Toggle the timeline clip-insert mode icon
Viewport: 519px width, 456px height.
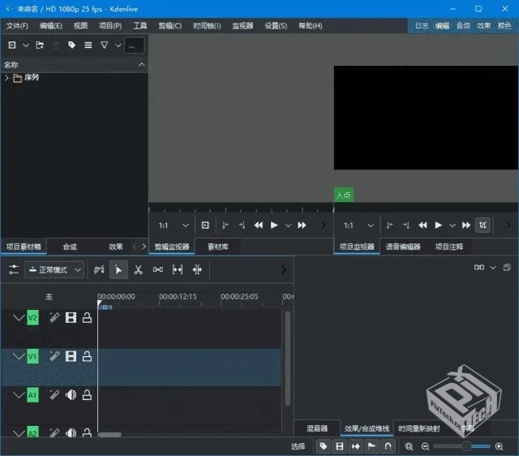coord(99,269)
